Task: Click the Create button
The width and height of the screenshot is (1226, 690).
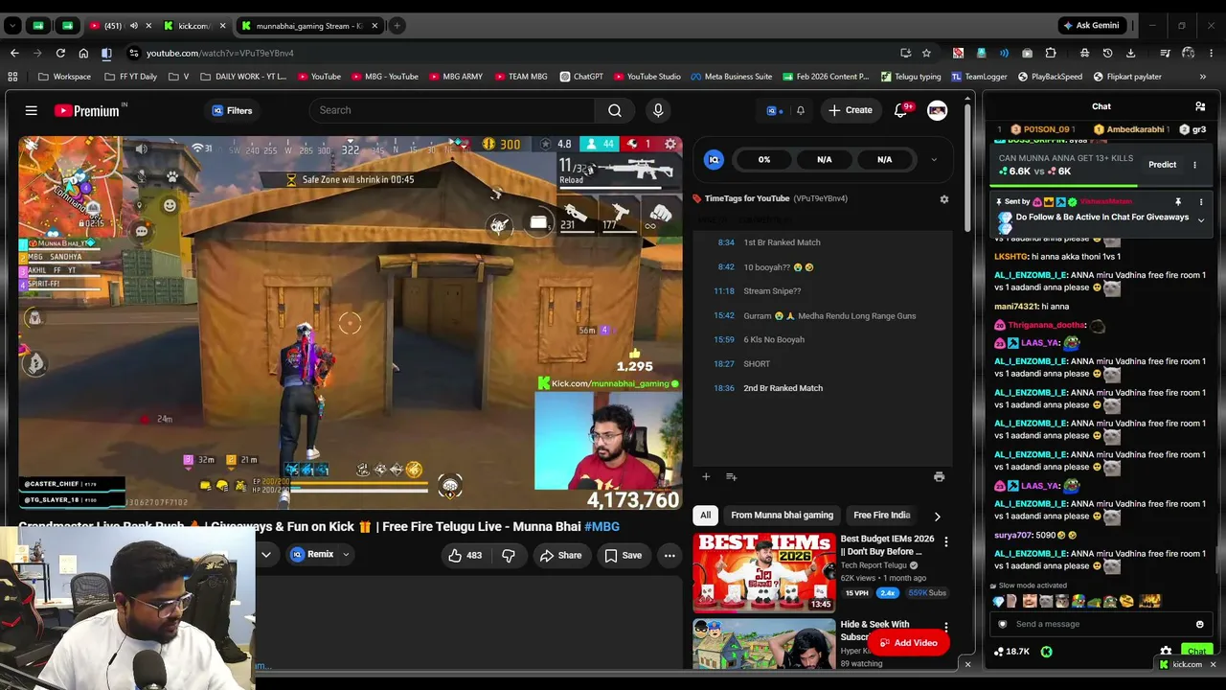Action: 851,110
